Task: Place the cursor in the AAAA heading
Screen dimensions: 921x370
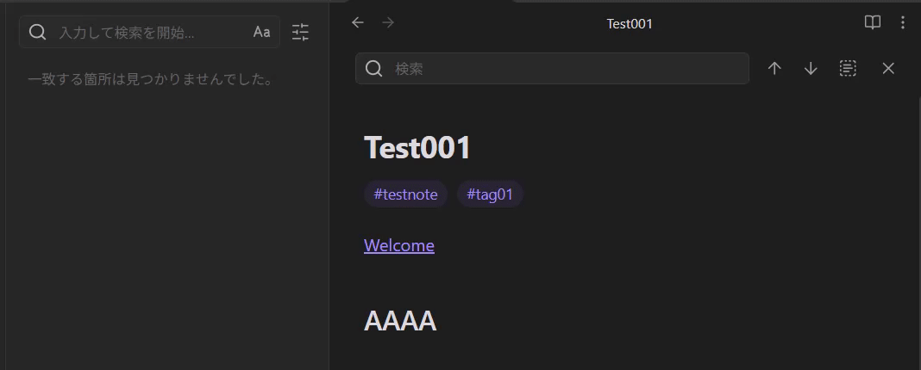Action: click(x=400, y=321)
